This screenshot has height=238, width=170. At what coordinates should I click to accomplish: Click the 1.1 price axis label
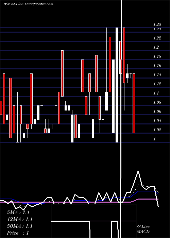click(156, 93)
